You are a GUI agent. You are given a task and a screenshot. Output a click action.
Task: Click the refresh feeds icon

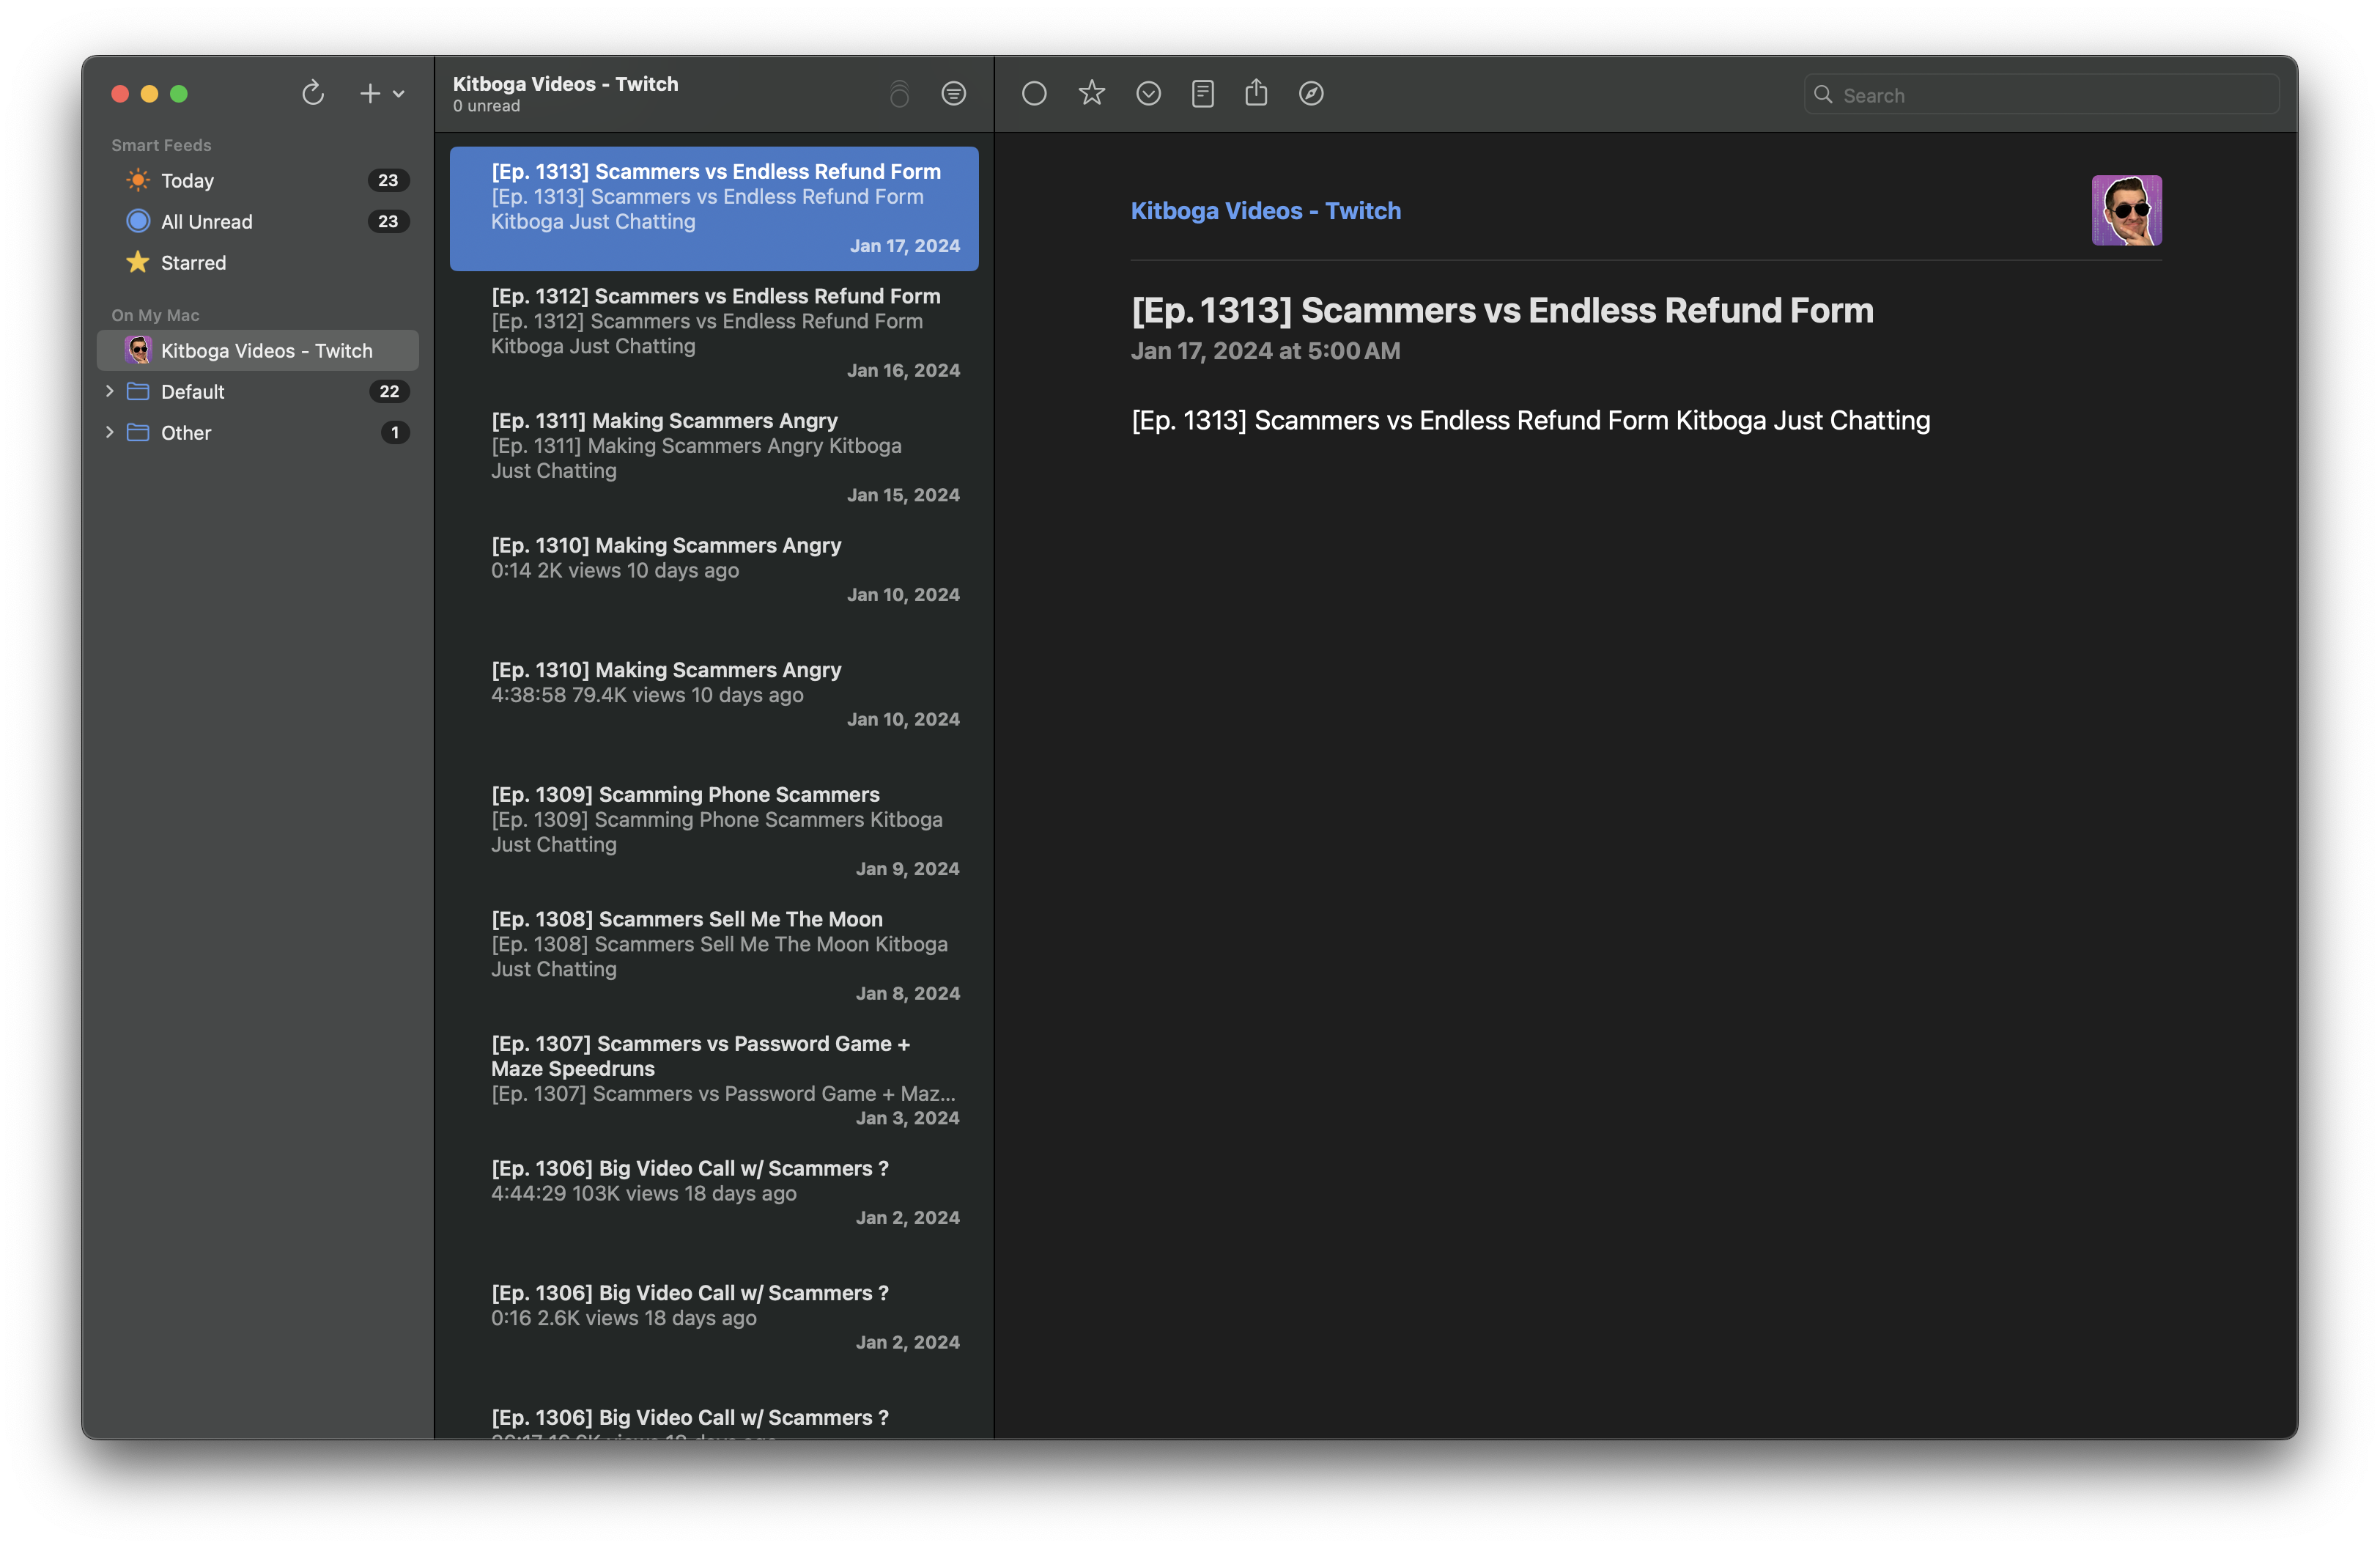coord(313,93)
